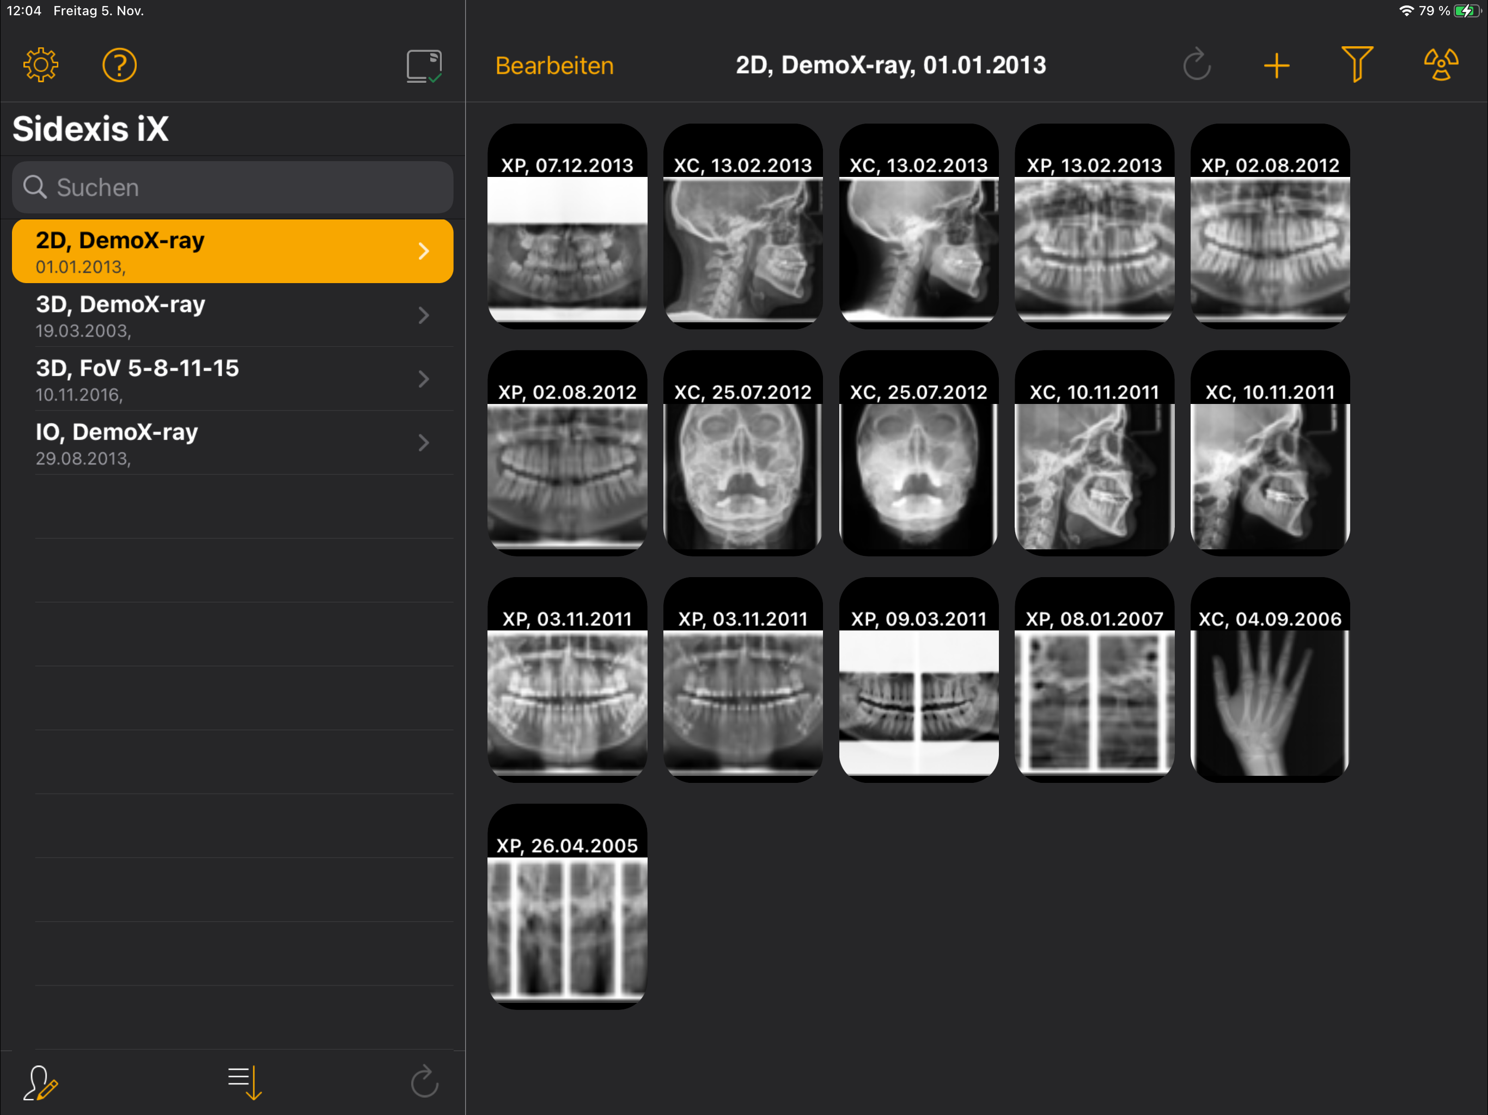Tap the Wi-Fi icon in the status bar

(x=1406, y=11)
